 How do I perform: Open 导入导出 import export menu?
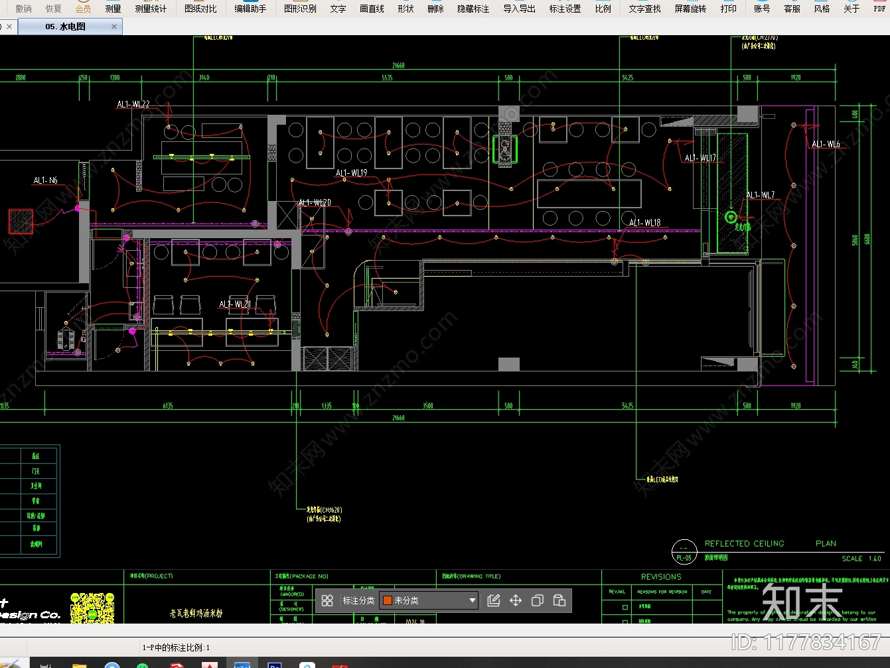click(x=519, y=9)
